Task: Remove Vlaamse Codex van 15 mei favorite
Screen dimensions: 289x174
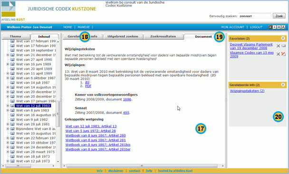Action: 278,54
